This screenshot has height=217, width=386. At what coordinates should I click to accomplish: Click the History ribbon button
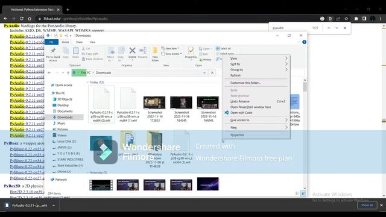coord(205,60)
